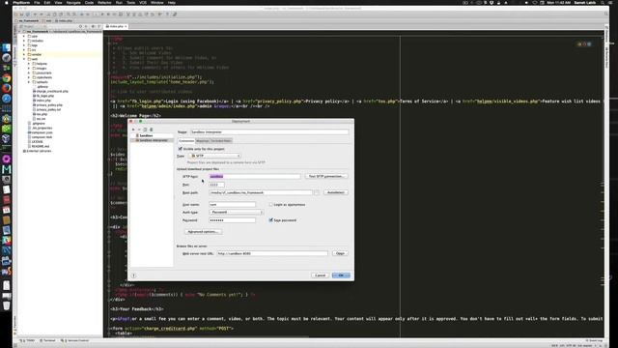The height and width of the screenshot is (348, 618).
Task: Open the Auth type Password dropdown
Action: point(236,213)
